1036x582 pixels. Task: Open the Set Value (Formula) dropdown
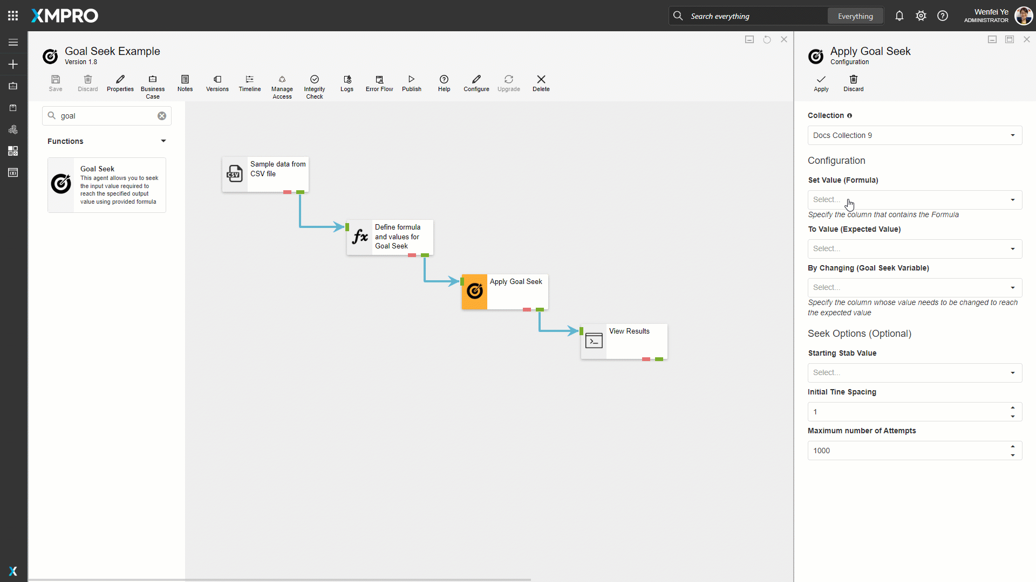(x=914, y=200)
